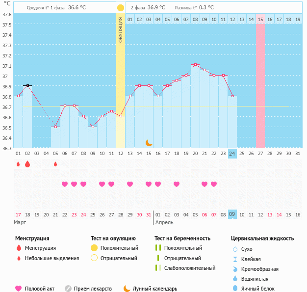Click the peak temperature point at day 20
Screen dimensions: 307x292
(195, 65)
